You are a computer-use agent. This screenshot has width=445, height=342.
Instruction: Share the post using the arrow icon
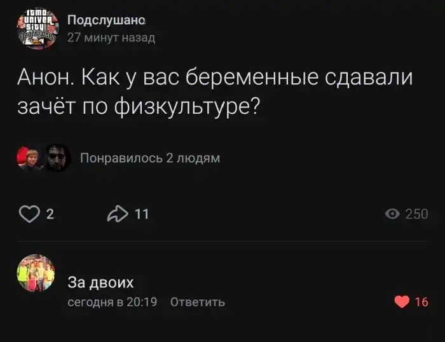coord(118,214)
